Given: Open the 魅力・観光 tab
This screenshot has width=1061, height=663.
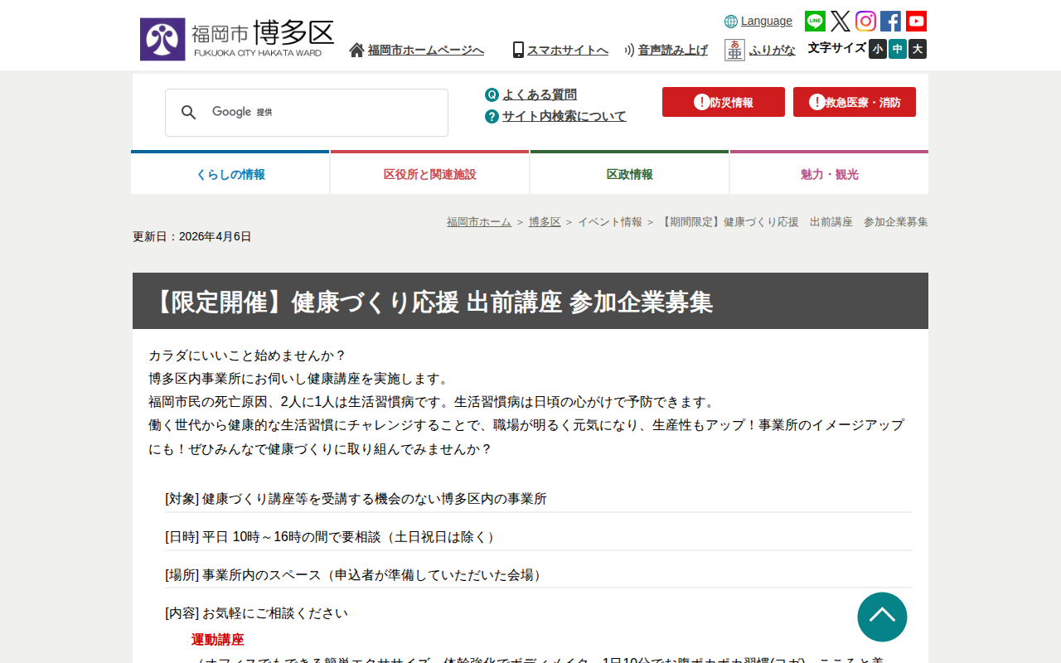Looking at the screenshot, I should point(830,173).
